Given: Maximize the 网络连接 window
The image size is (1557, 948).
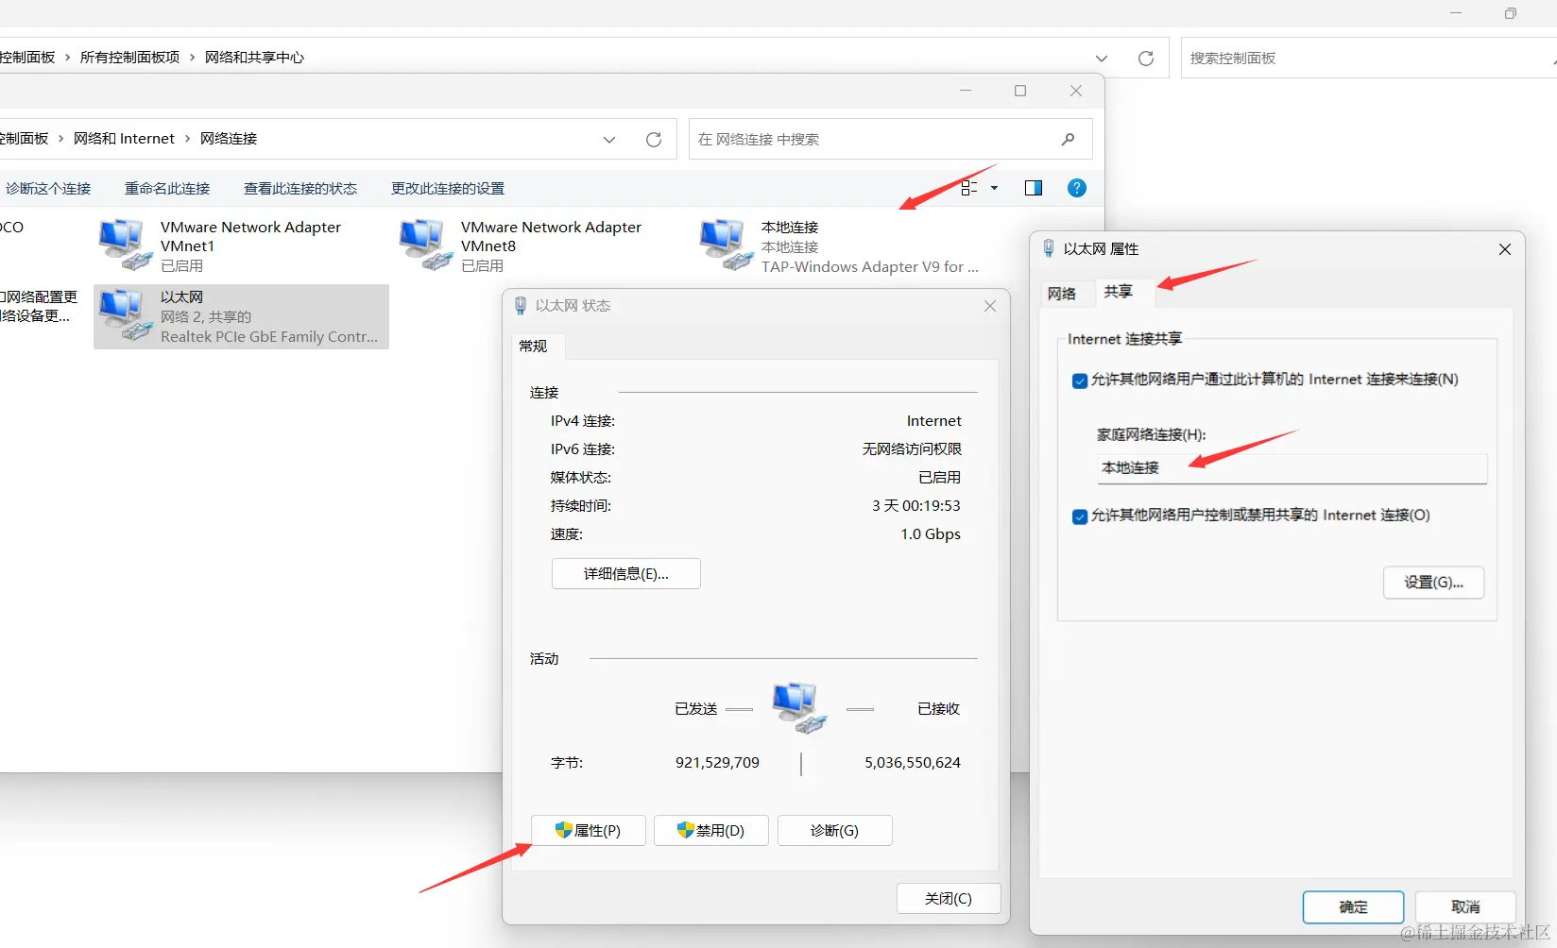Looking at the screenshot, I should (1020, 91).
